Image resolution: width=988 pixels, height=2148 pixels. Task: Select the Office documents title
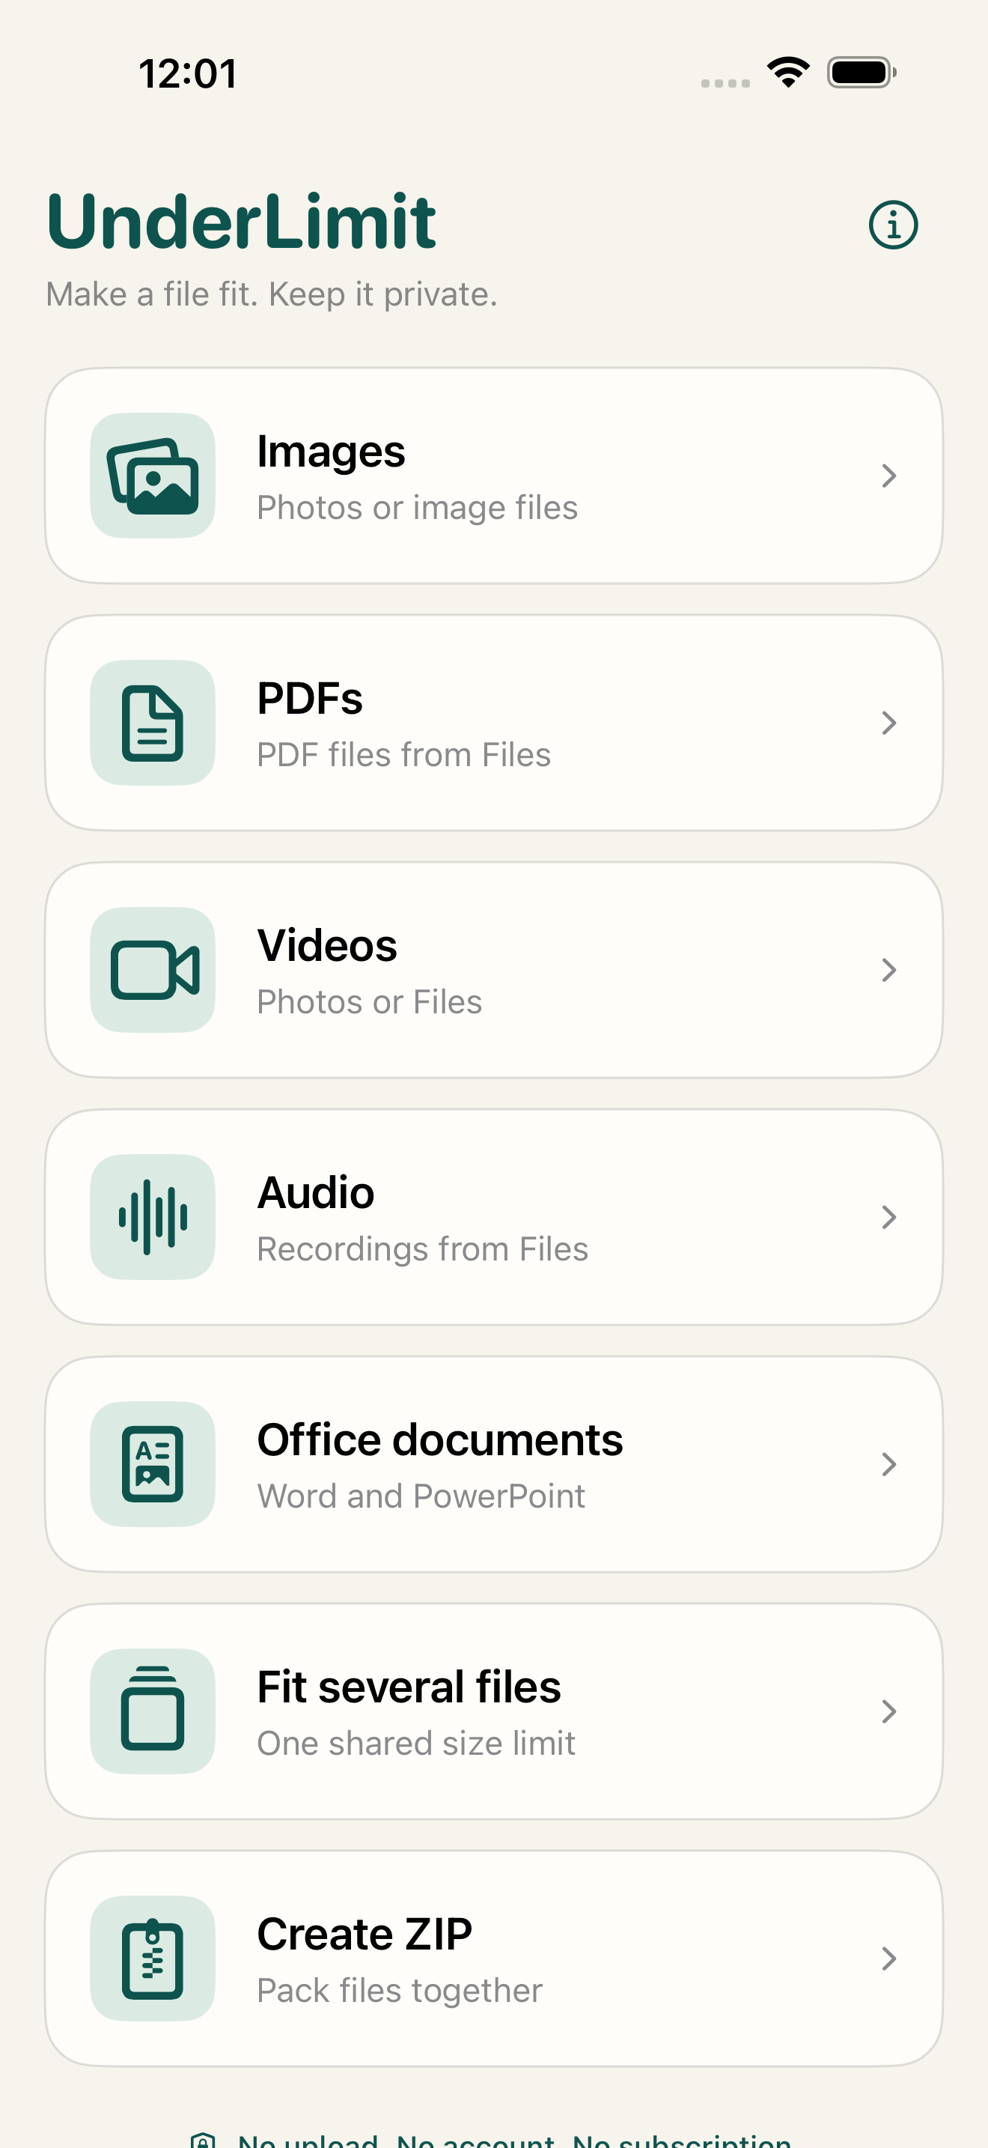click(x=440, y=1439)
